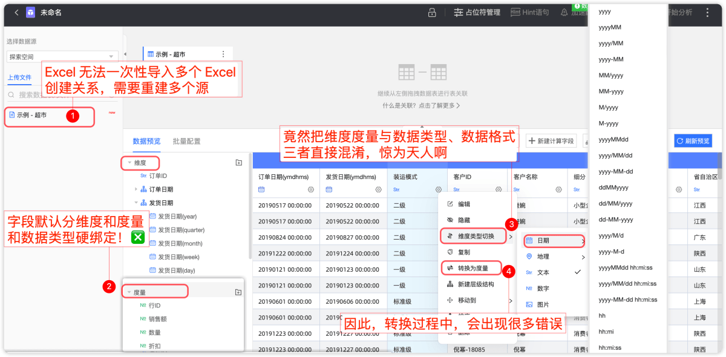Open 占位符管理 placeholder management

pyautogui.click(x=477, y=13)
